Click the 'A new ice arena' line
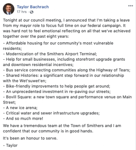 [x=20, y=108]
